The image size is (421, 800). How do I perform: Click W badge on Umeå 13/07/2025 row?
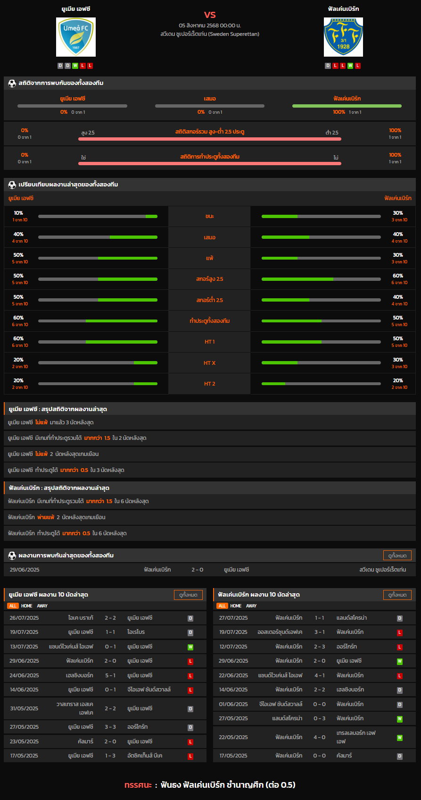(190, 647)
